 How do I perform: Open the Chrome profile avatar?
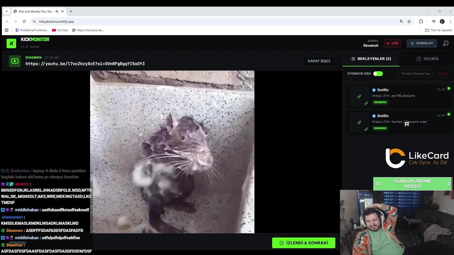442,22
